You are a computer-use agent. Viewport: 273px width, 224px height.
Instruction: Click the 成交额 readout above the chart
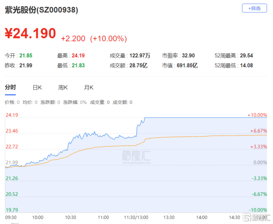pos(122,102)
